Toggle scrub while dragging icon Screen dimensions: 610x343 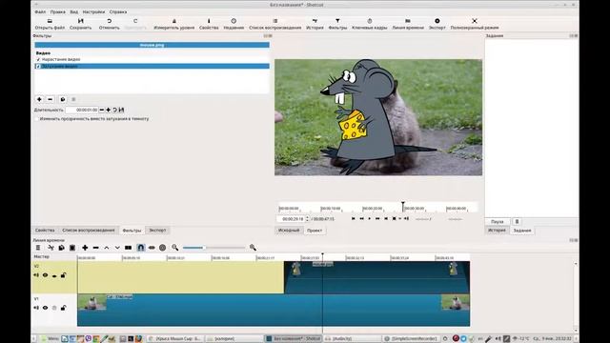(x=152, y=248)
